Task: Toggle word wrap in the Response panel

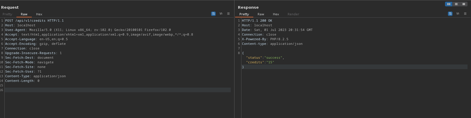Action: tap(450, 14)
